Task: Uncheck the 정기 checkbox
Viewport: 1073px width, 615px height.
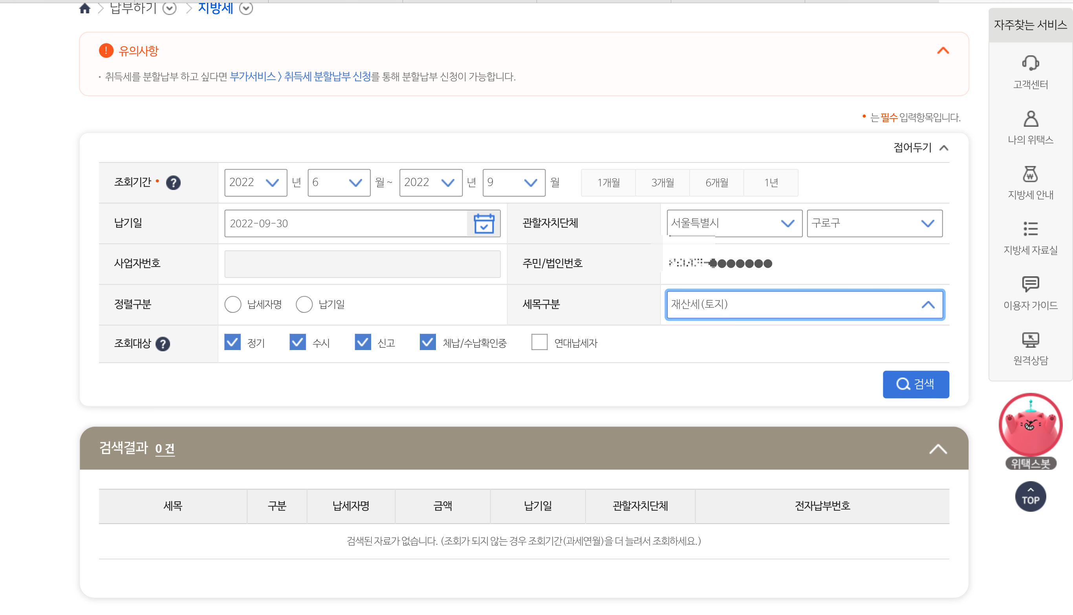Action: click(x=233, y=342)
